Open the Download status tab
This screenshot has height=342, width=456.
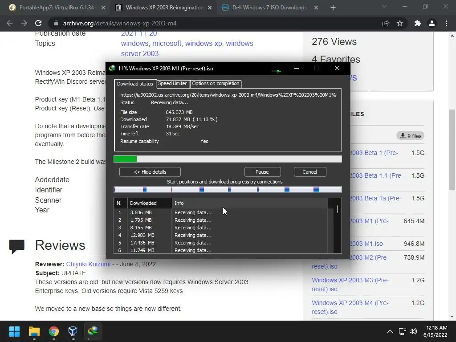click(x=135, y=84)
